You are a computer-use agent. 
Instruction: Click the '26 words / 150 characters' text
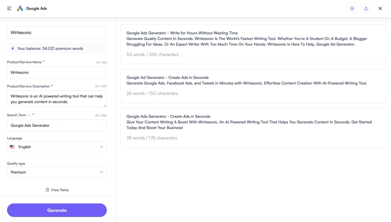click(x=152, y=93)
